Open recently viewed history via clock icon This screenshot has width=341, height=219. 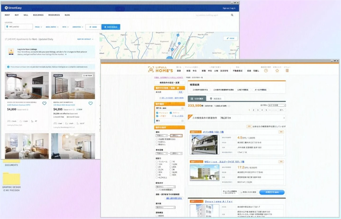click(x=266, y=71)
